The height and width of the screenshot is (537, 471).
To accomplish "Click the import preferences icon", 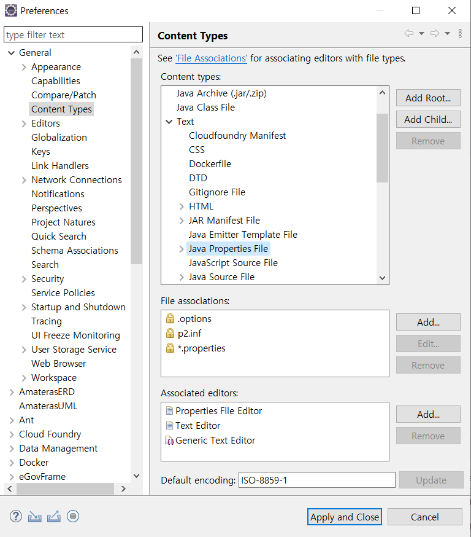I will coord(34,517).
